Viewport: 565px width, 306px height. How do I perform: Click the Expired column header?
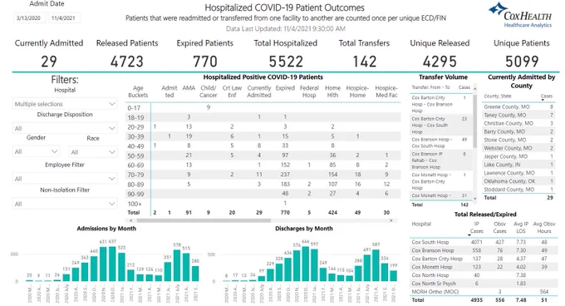pos(285,88)
